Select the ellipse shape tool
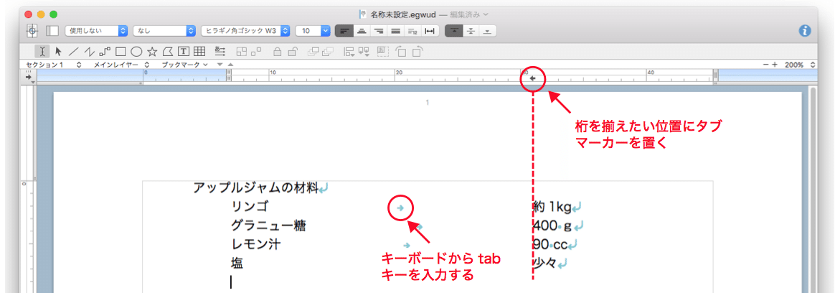Viewport: 835px width, 293px height. pos(136,52)
